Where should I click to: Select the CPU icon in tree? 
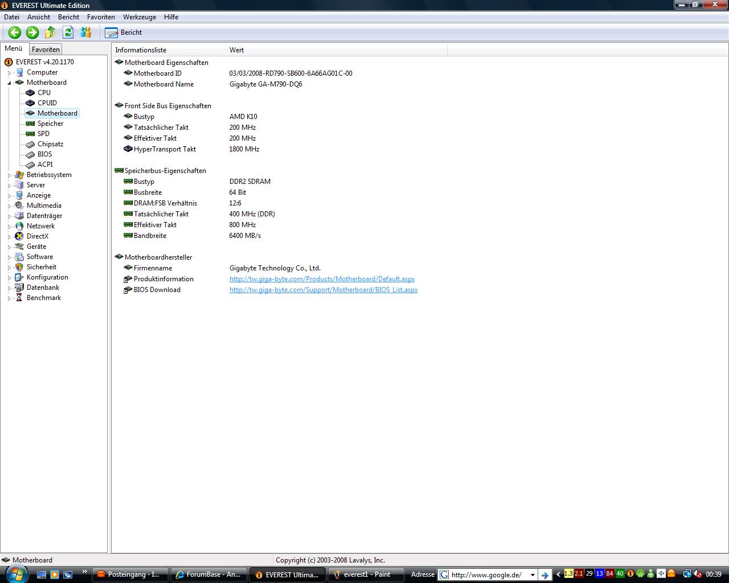pyautogui.click(x=30, y=93)
